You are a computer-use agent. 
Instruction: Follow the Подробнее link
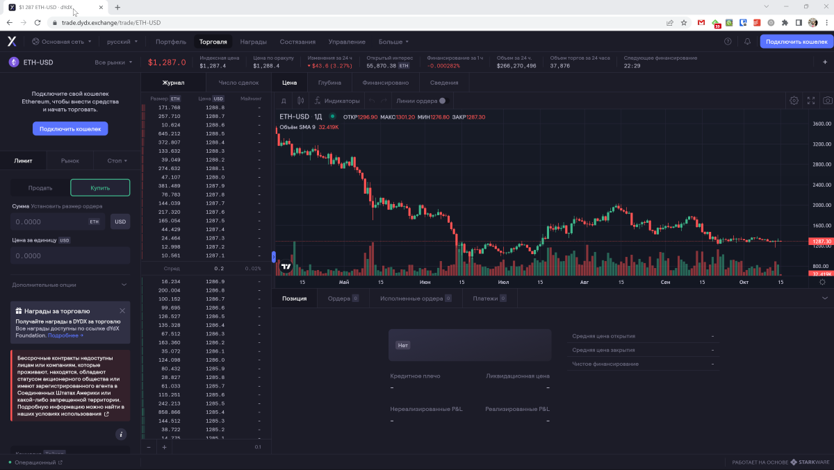pos(65,335)
